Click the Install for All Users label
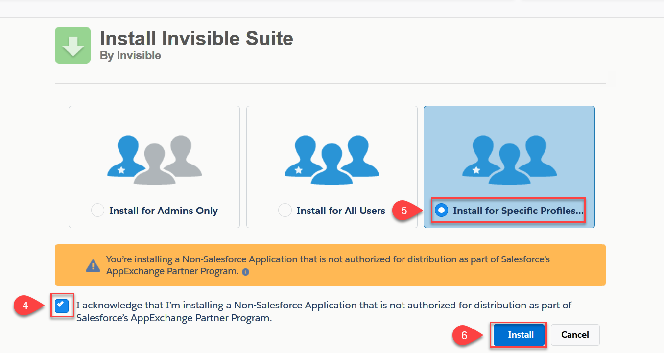 [341, 211]
